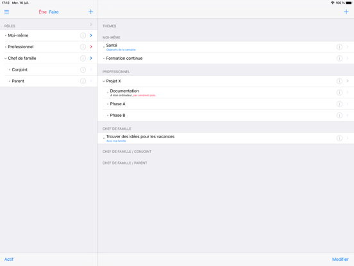The width and height of the screenshot is (354, 266).
Task: Open info for Chef de famille role
Action: (x=83, y=58)
